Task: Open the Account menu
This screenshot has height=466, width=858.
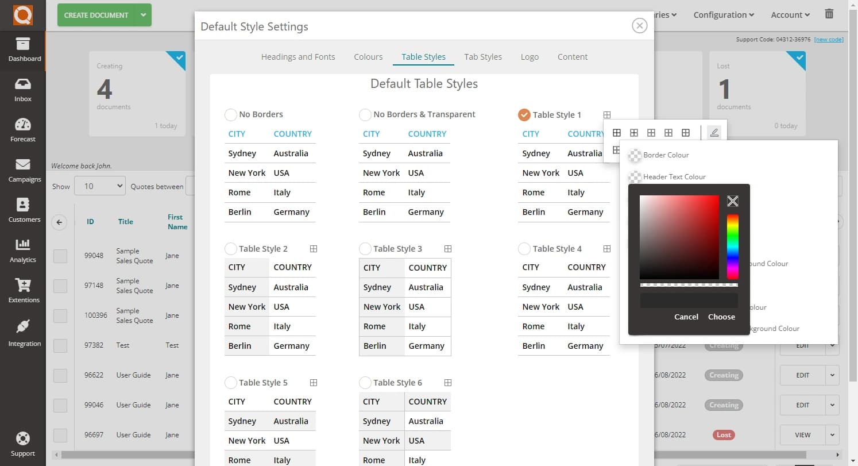Action: tap(790, 15)
